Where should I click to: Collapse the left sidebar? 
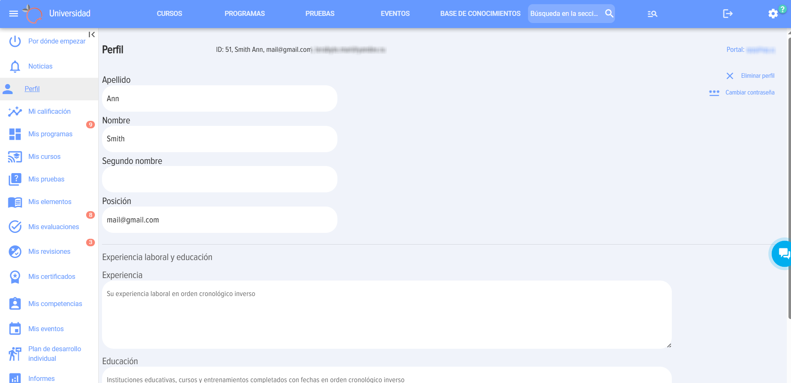(92, 35)
